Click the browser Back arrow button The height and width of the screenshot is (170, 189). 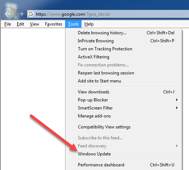(8, 13)
